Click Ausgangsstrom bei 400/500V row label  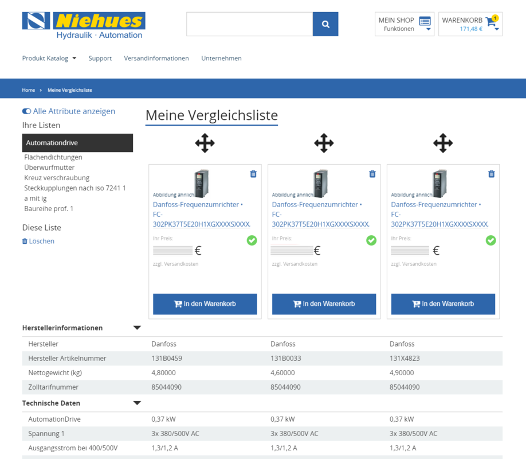(73, 448)
